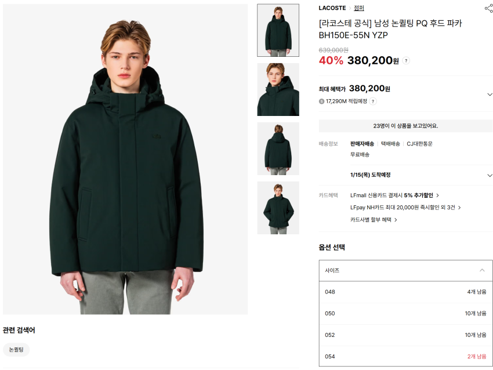Screen dimensions: 493x370
Task: View the close-up hood thumbnail
Action: (278, 89)
